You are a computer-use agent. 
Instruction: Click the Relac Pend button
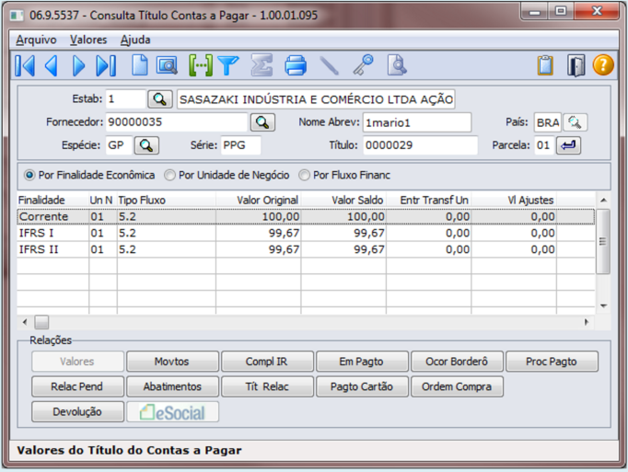pos(77,386)
